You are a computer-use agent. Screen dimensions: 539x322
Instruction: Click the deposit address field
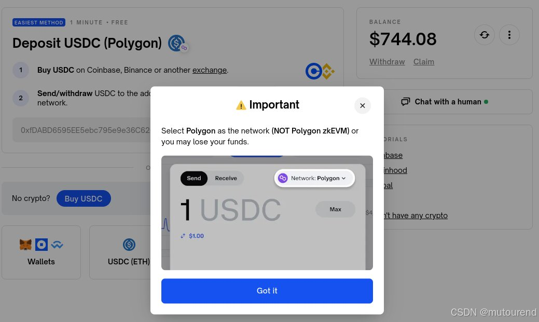tap(82, 130)
